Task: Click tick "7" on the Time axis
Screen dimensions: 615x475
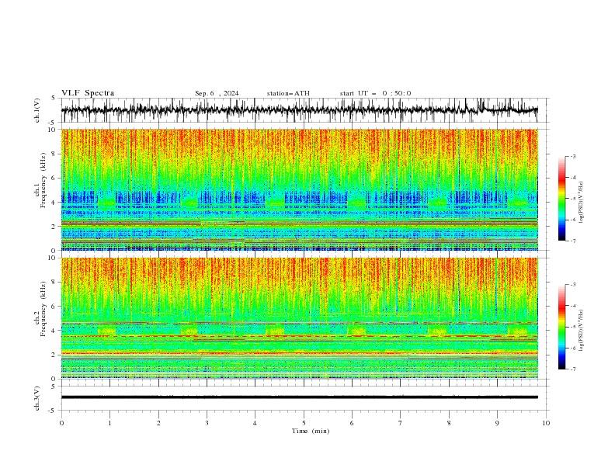Action: click(x=401, y=423)
